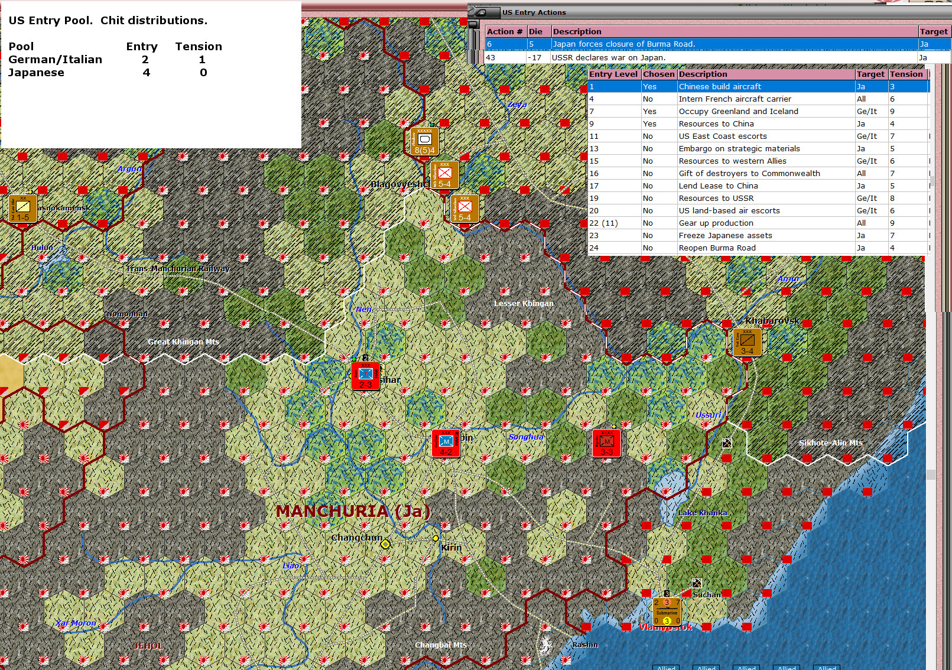
Task: Select 'Embargo on strategic materials' option
Action: [758, 148]
